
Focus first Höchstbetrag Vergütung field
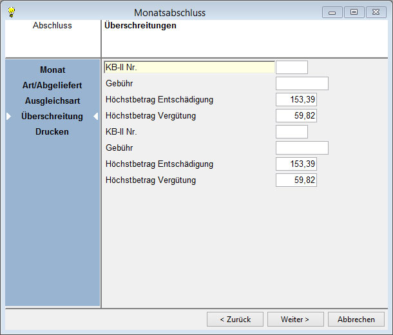(x=296, y=115)
